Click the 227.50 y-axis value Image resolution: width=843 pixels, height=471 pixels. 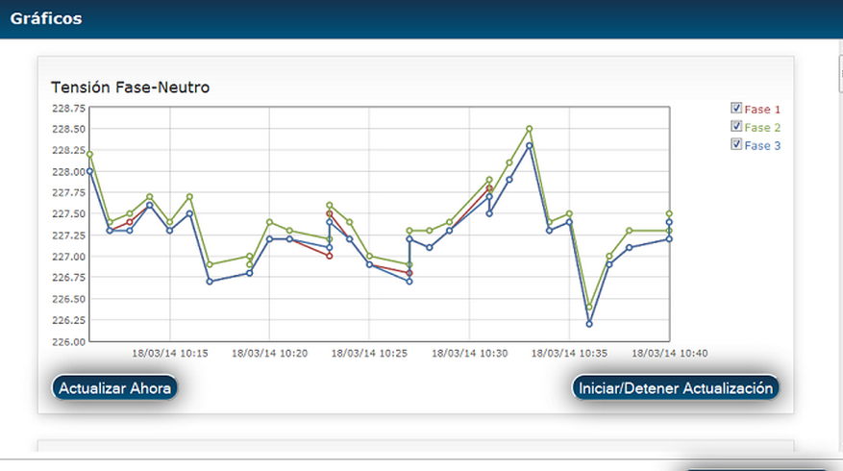pyautogui.click(x=68, y=213)
